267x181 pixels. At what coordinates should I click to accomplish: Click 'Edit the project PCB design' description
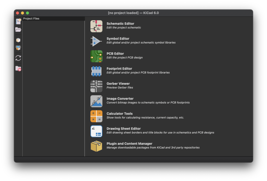pyautogui.click(x=125, y=58)
